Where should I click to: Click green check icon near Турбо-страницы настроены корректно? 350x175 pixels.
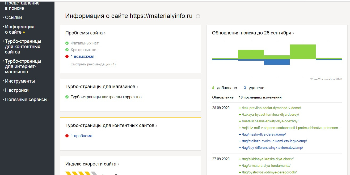pyautogui.click(x=67, y=97)
